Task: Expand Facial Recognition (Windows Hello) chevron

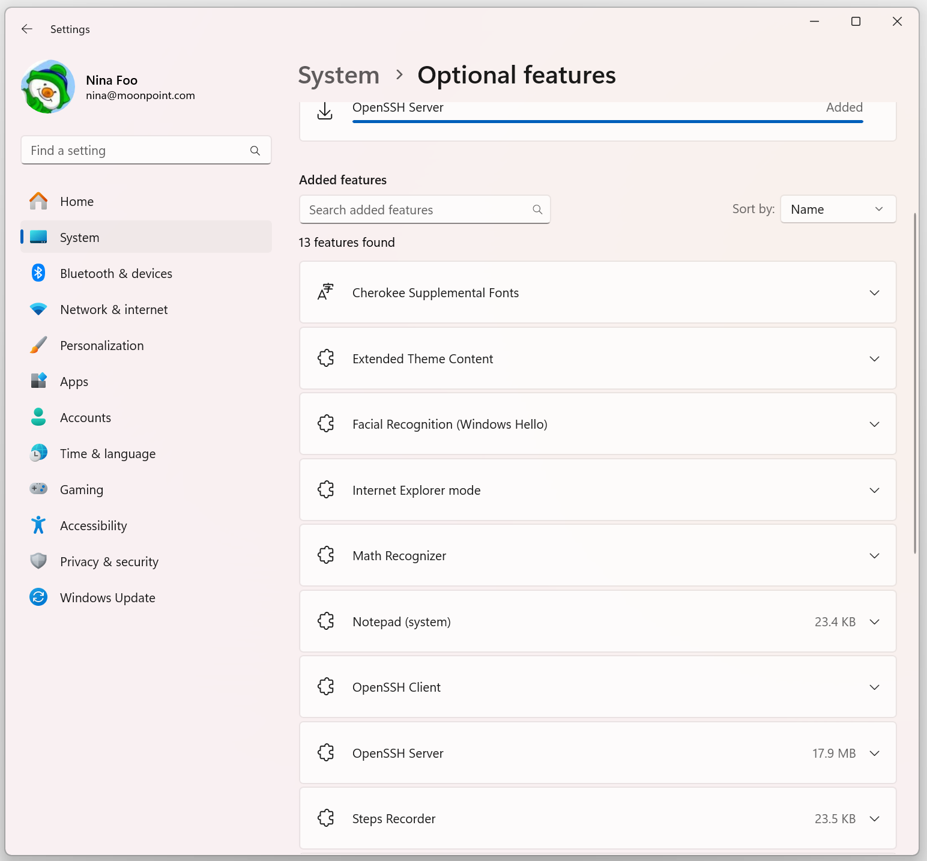Action: pyautogui.click(x=875, y=424)
